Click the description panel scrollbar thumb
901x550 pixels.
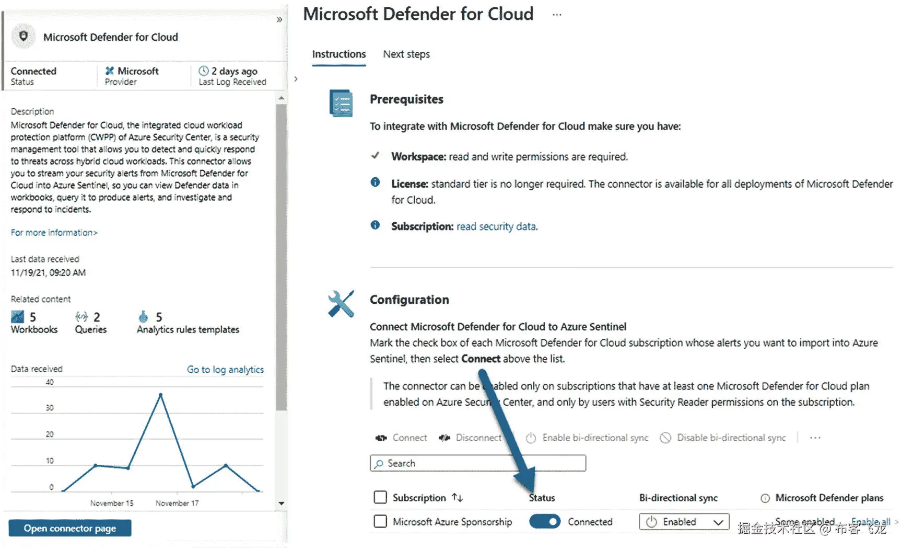pyautogui.click(x=282, y=257)
